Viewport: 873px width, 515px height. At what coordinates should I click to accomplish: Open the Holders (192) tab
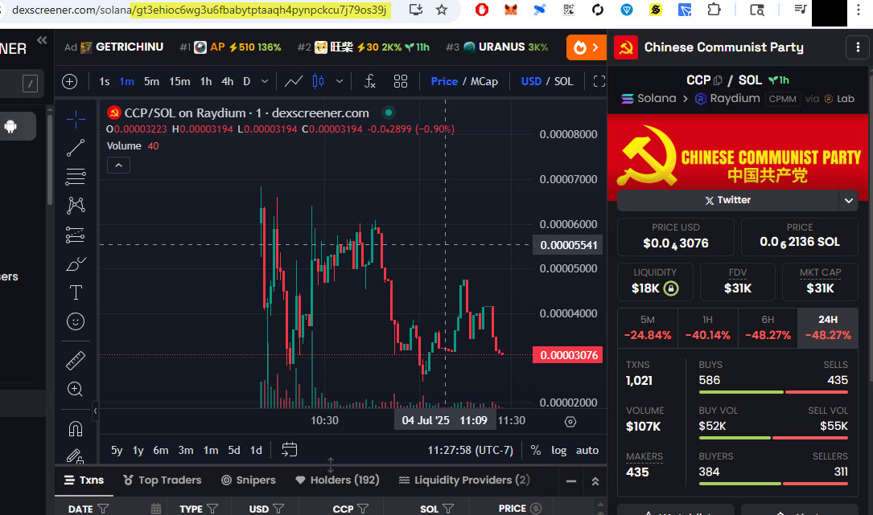pyautogui.click(x=337, y=480)
